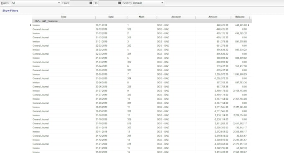Select General Journal Num 326
This screenshot has width=284, height=153.
click(x=129, y=95)
